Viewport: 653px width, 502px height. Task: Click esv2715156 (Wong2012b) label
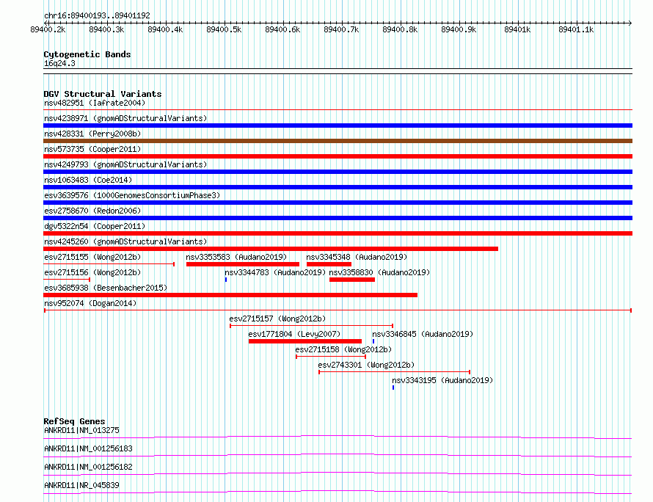coord(92,272)
